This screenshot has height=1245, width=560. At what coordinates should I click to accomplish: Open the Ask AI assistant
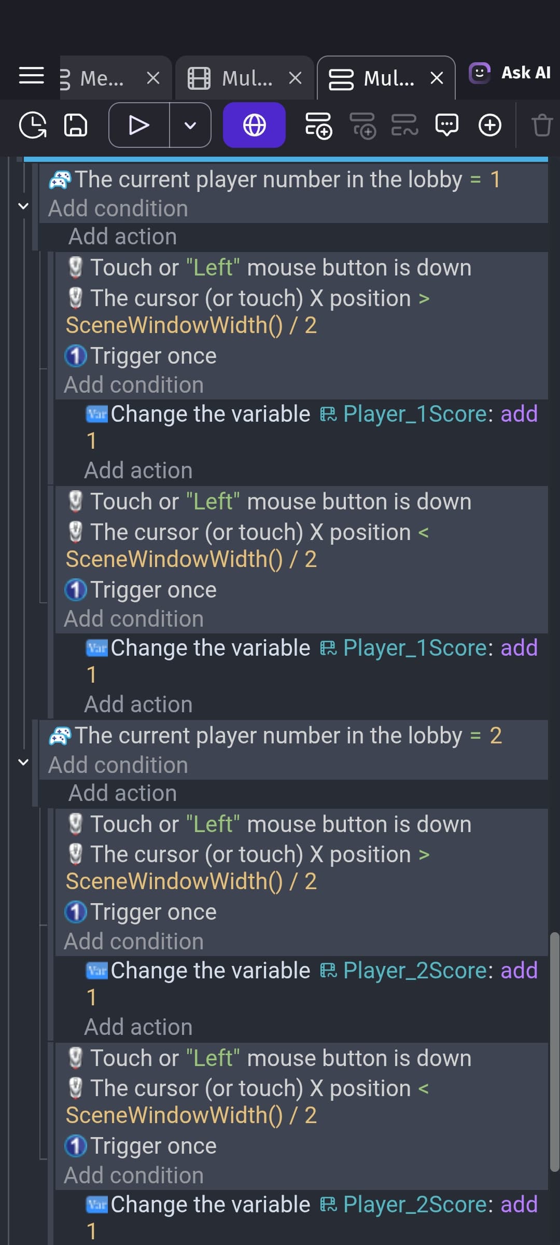pos(510,73)
